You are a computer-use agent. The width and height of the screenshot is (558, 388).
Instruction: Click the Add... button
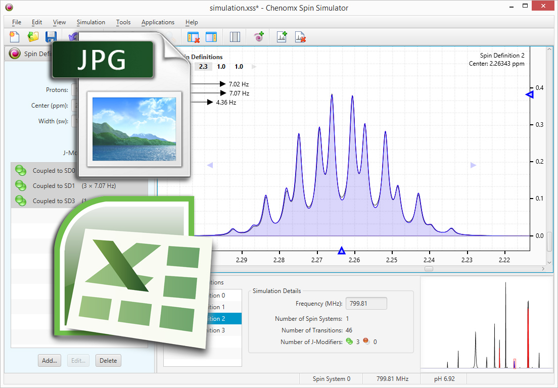(50, 361)
